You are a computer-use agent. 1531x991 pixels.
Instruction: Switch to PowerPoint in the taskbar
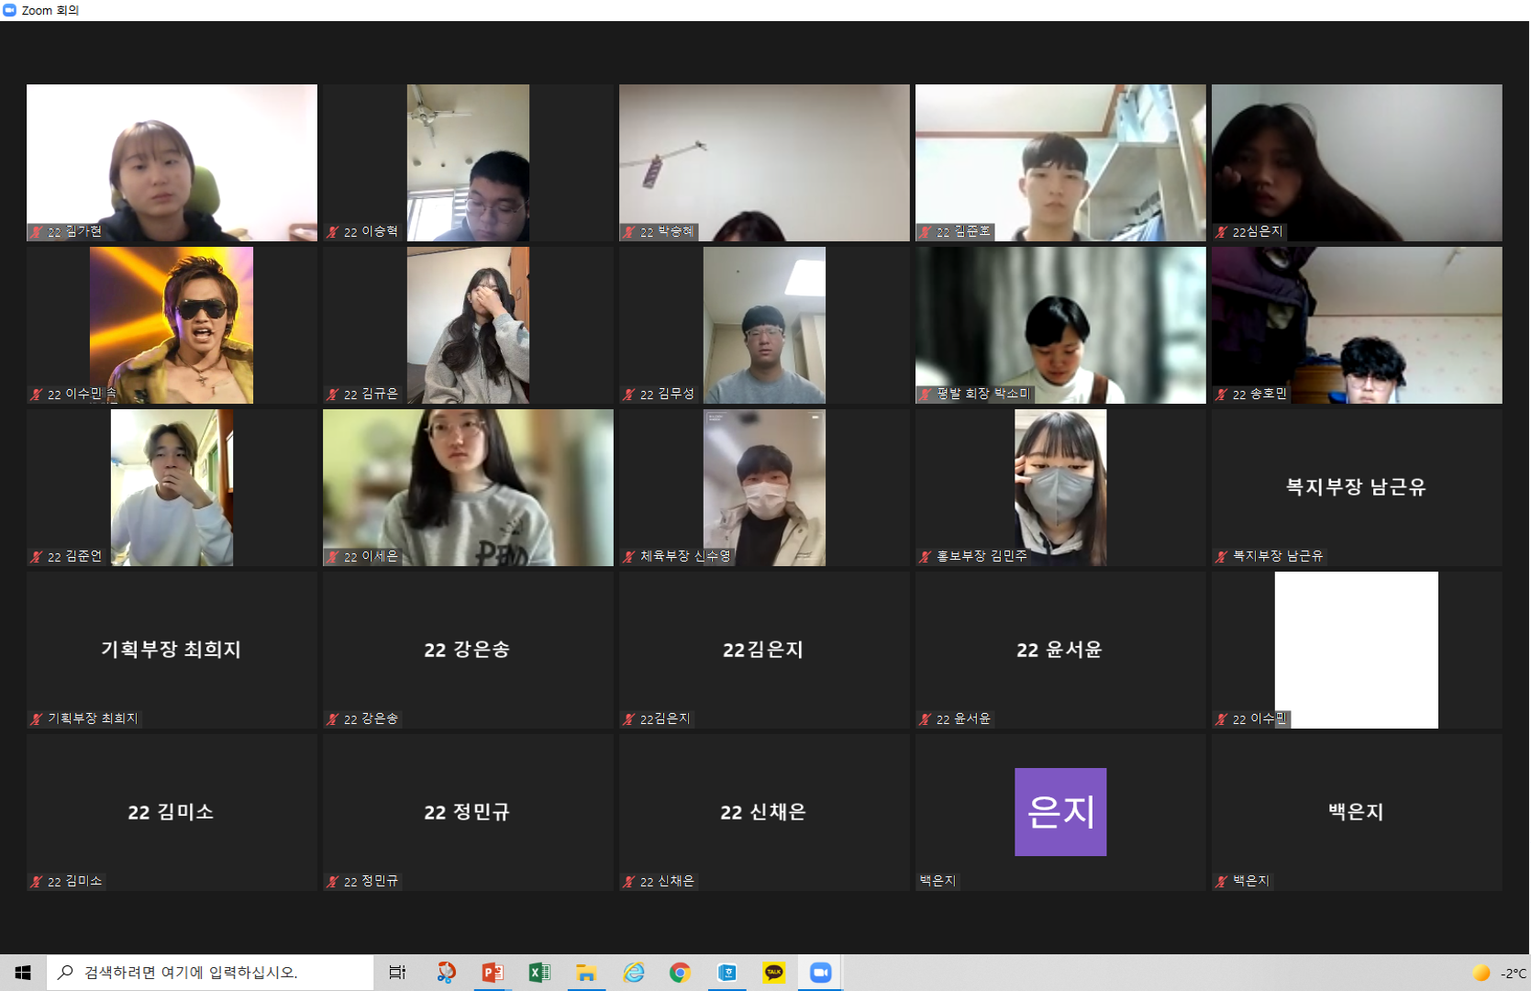pos(493,973)
